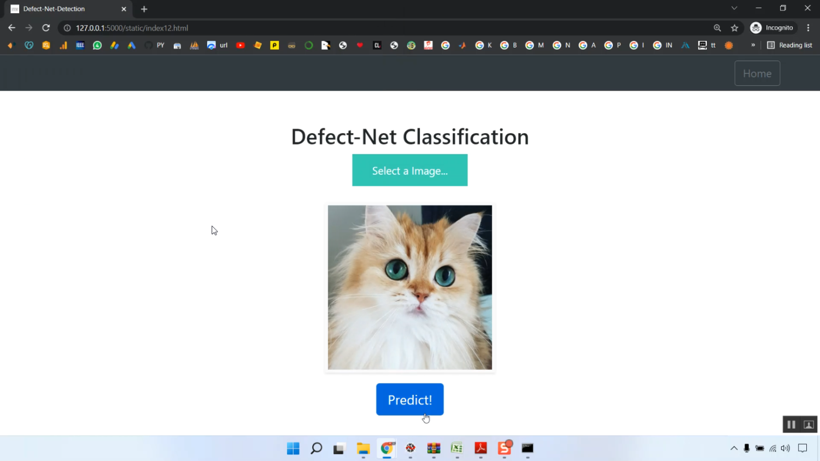This screenshot has height=461, width=820.
Task: Open Task View on the taskbar
Action: [339, 448]
